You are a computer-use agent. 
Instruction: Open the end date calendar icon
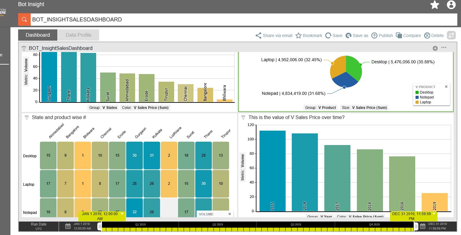[423, 226]
